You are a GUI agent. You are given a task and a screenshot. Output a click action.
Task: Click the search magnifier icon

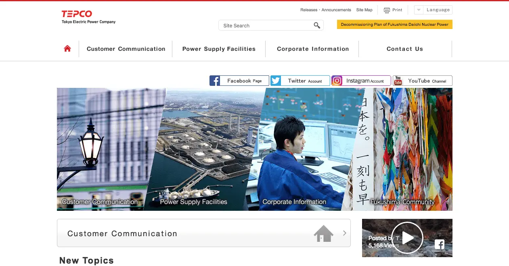[x=317, y=25]
